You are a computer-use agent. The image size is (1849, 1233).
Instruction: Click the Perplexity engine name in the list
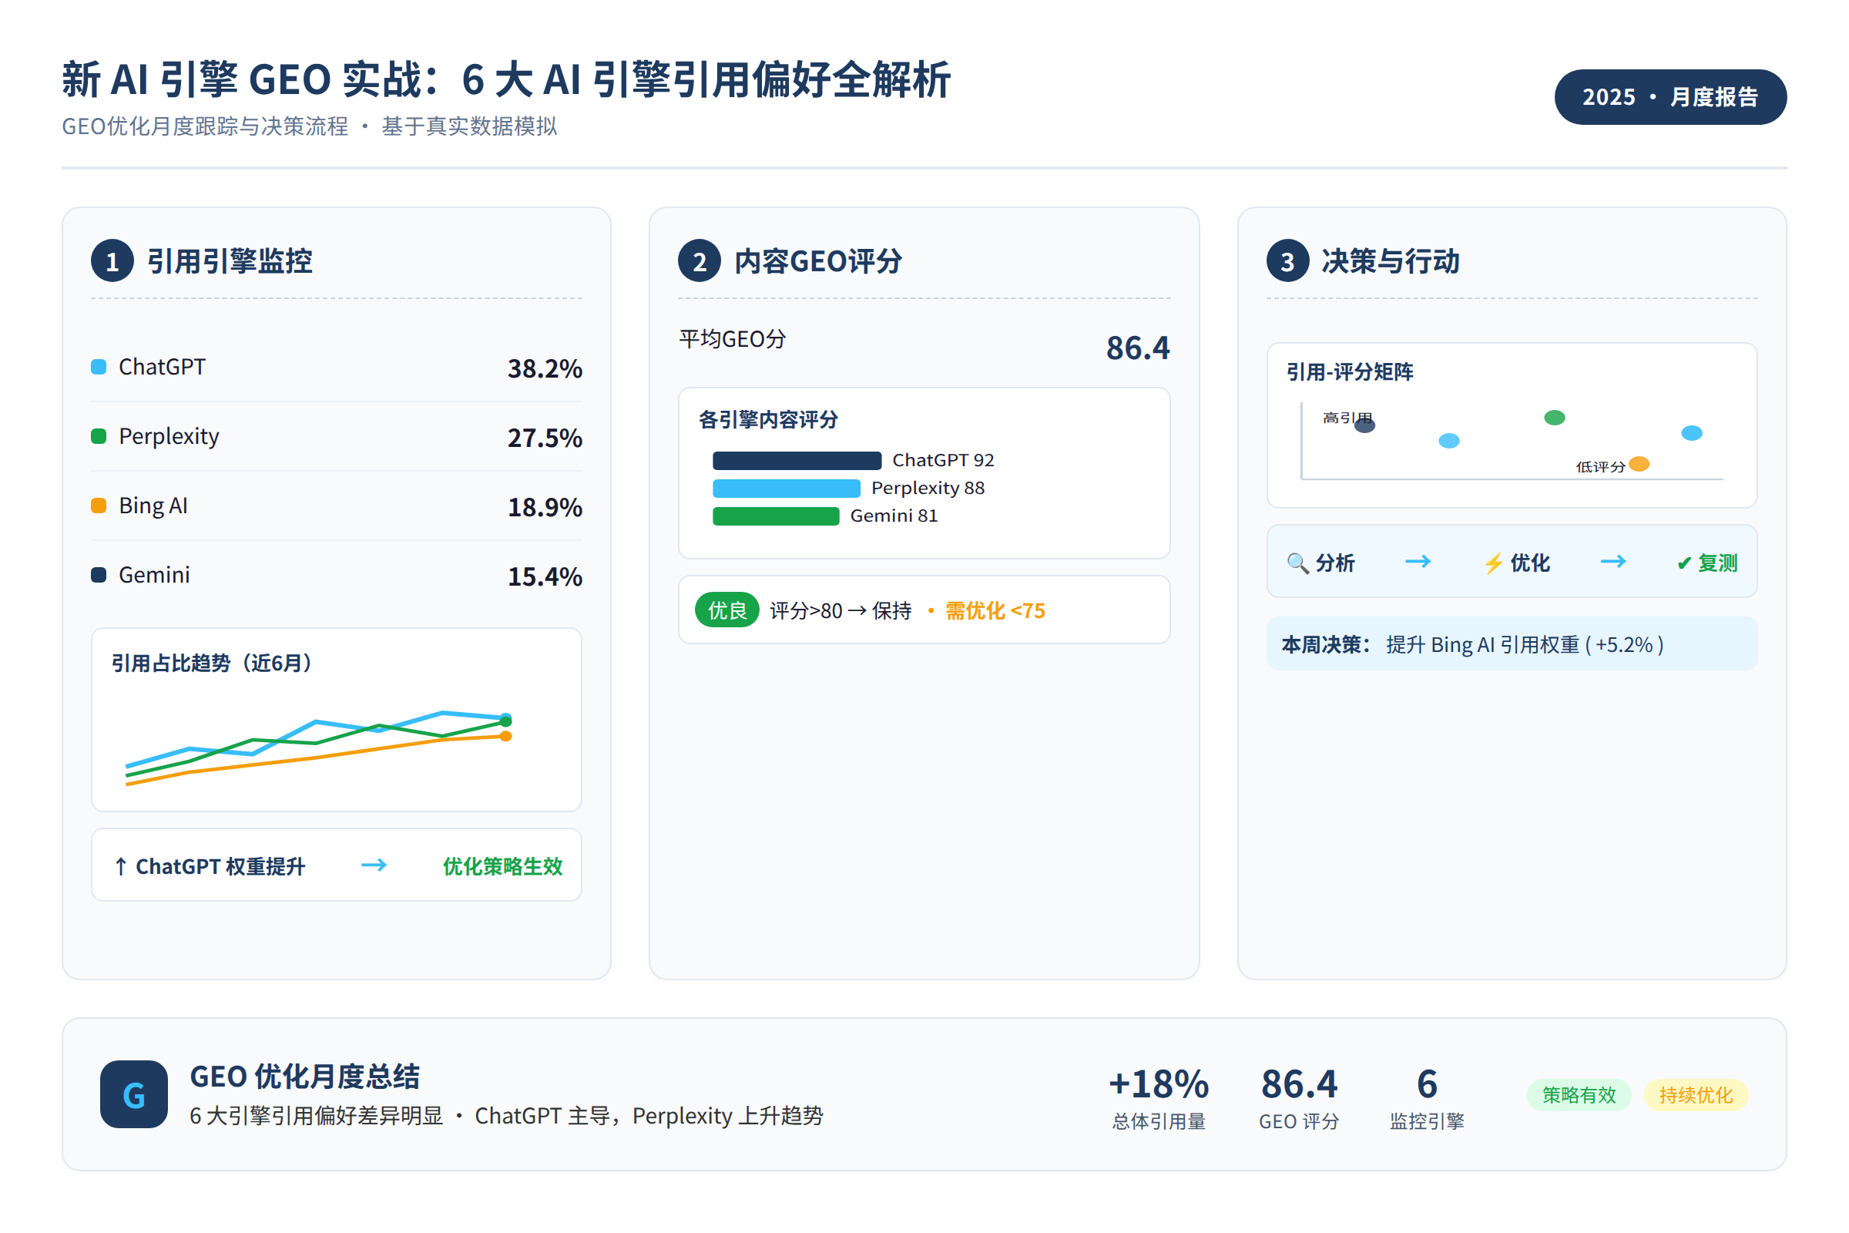(x=169, y=436)
